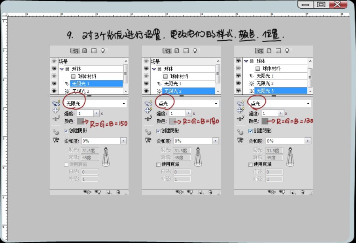Toggle 创建阴影 checkbox in middle panel
The image size is (356, 243).
158,131
